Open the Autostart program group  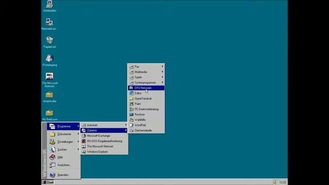pos(104,125)
